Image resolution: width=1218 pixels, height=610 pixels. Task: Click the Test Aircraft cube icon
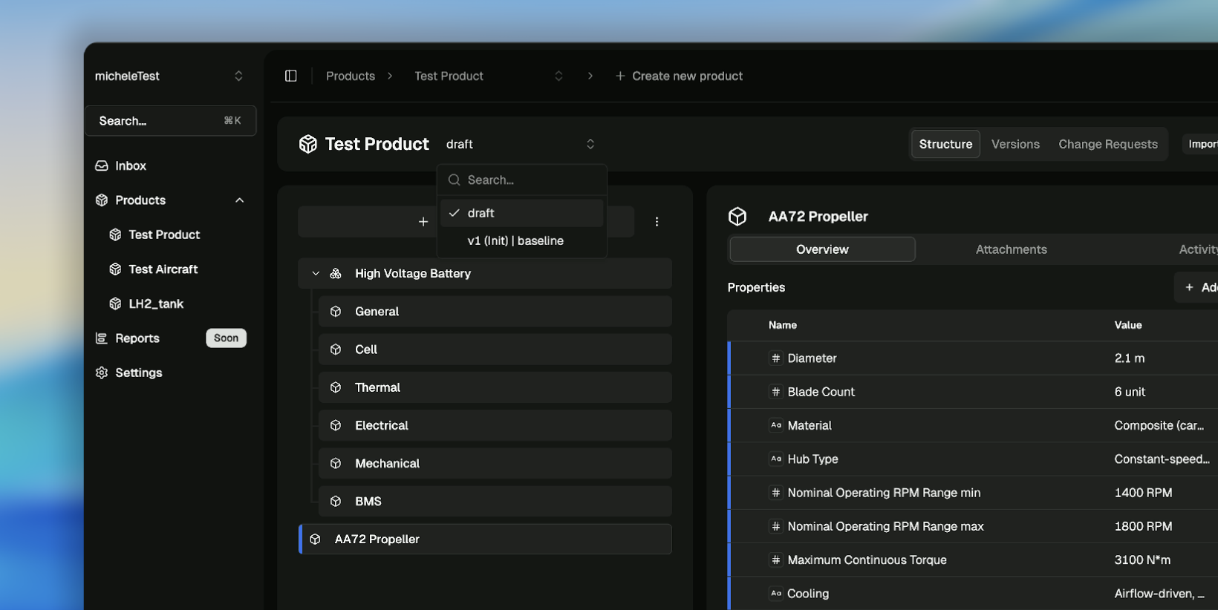click(115, 269)
